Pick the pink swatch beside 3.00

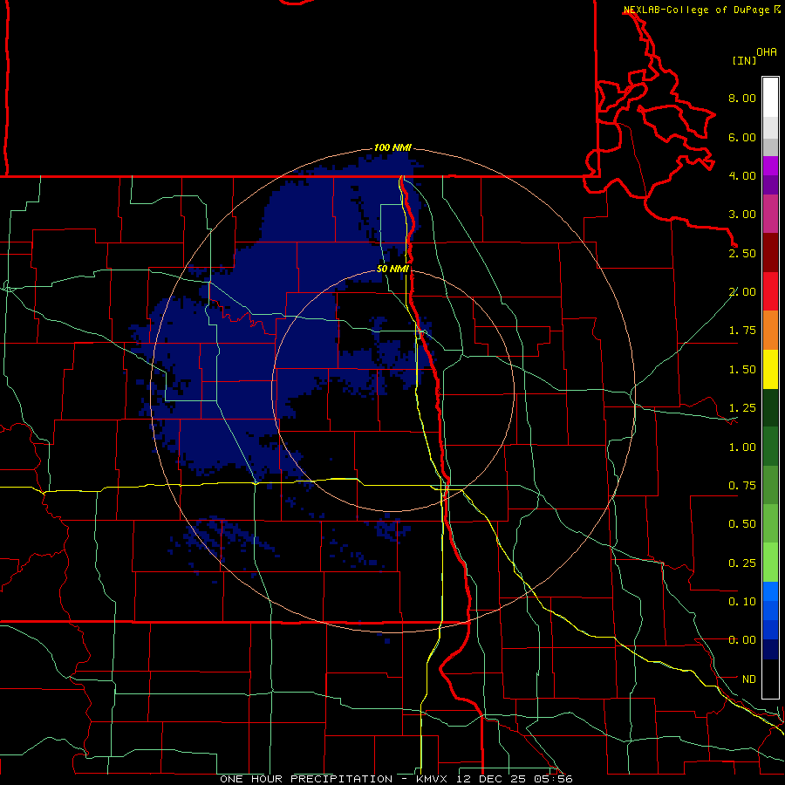pyautogui.click(x=770, y=215)
